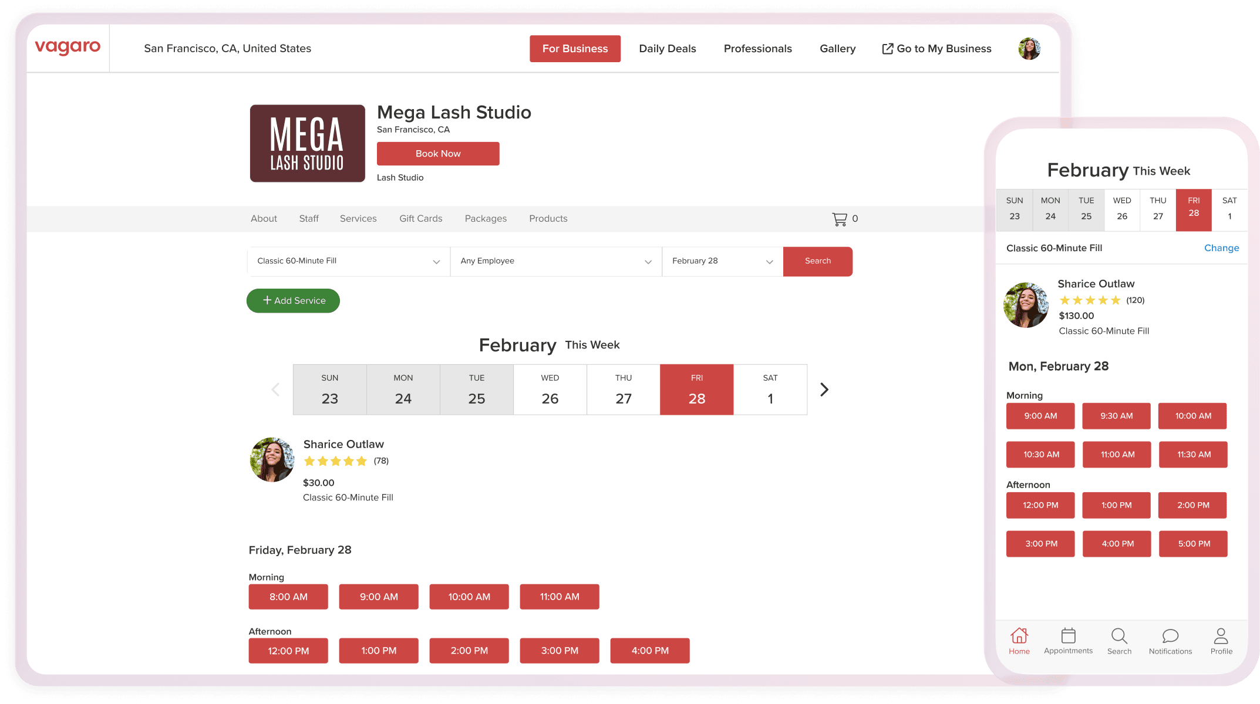This screenshot has height=704, width=1260.
Task: Click the Change link in mobile view
Action: tap(1221, 248)
